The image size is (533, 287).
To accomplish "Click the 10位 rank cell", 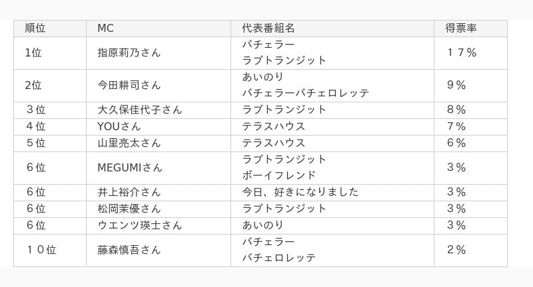I will point(50,250).
